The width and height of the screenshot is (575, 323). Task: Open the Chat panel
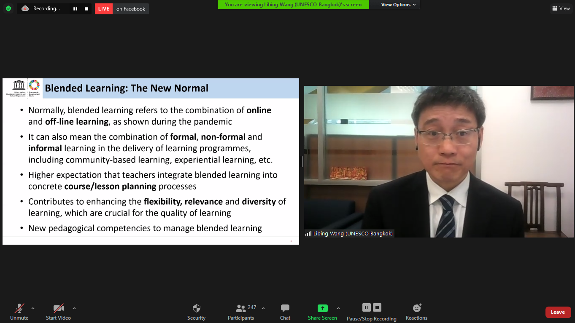pos(285,312)
